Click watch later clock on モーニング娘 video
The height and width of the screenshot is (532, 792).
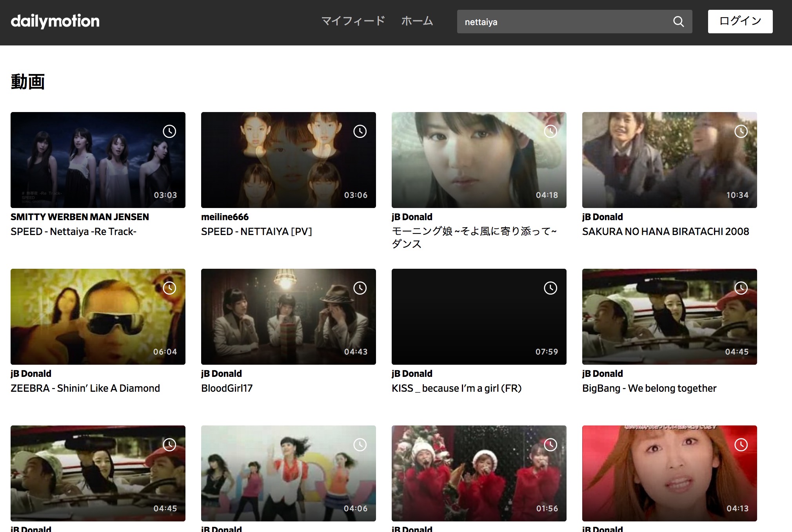coord(550,131)
